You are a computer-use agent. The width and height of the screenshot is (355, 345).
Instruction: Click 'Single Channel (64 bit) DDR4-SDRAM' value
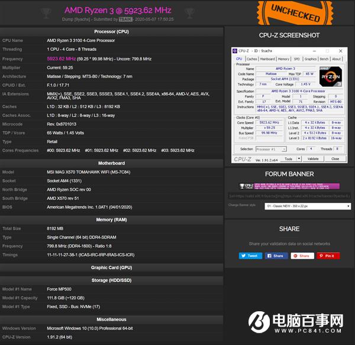(82, 237)
